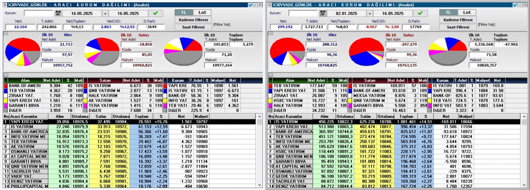Viewport: 530px width, 190px height.
Task: Click the Ilk 10 Toplam pie chart in left window
Action: pos(184,52)
